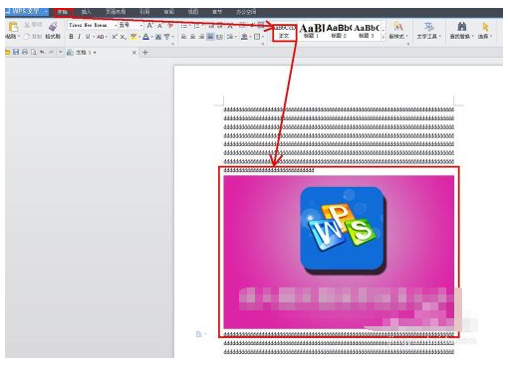
Task: Apply the Heading 1 style
Action: (311, 31)
